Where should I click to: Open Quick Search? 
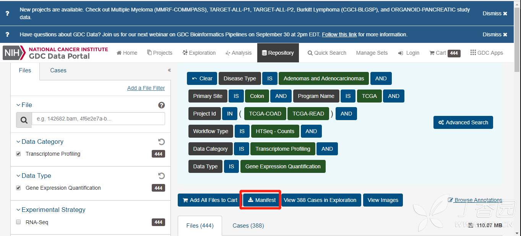click(x=327, y=53)
